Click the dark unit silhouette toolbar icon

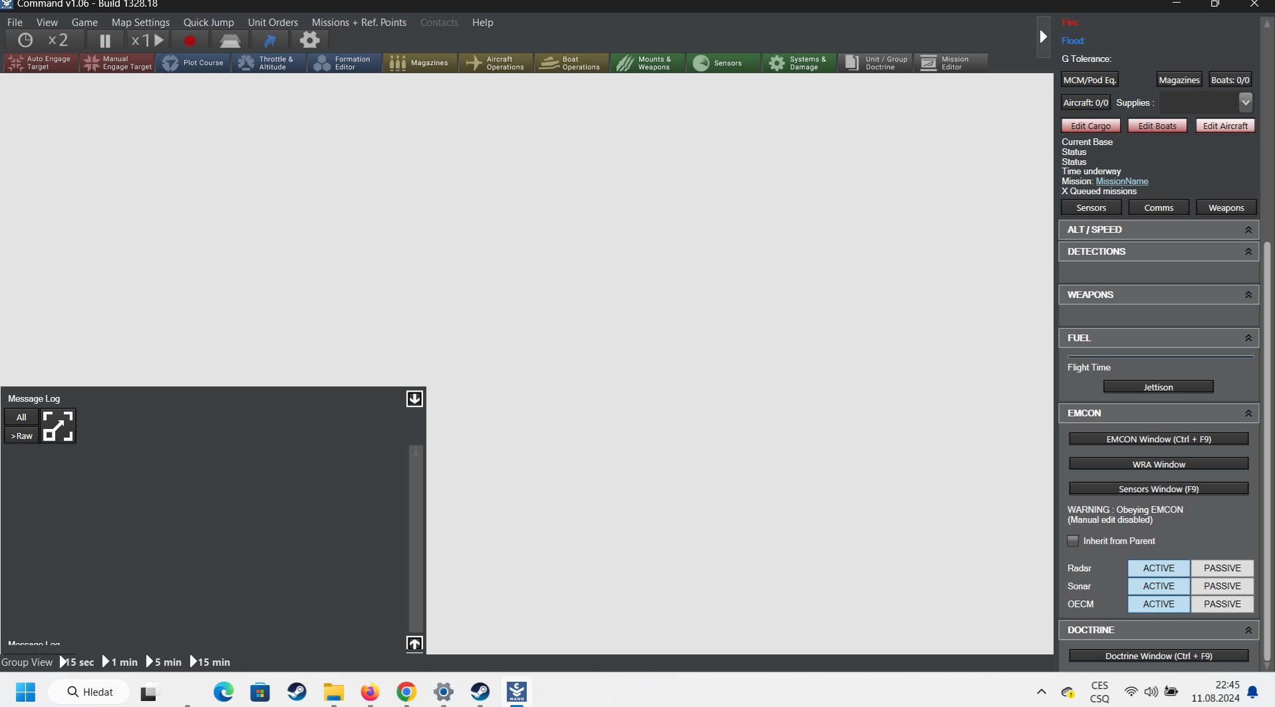click(x=230, y=41)
